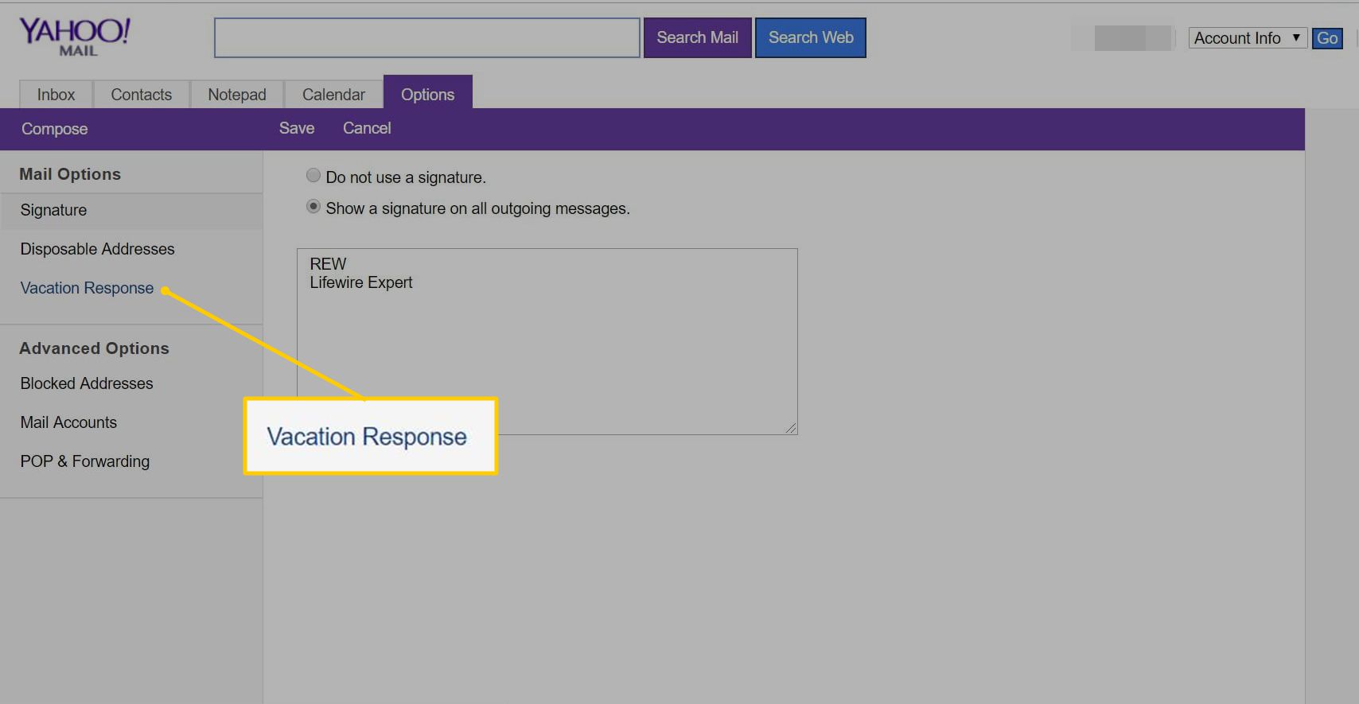Image resolution: width=1359 pixels, height=704 pixels.
Task: Click the Advanced Options heading
Action: (94, 348)
